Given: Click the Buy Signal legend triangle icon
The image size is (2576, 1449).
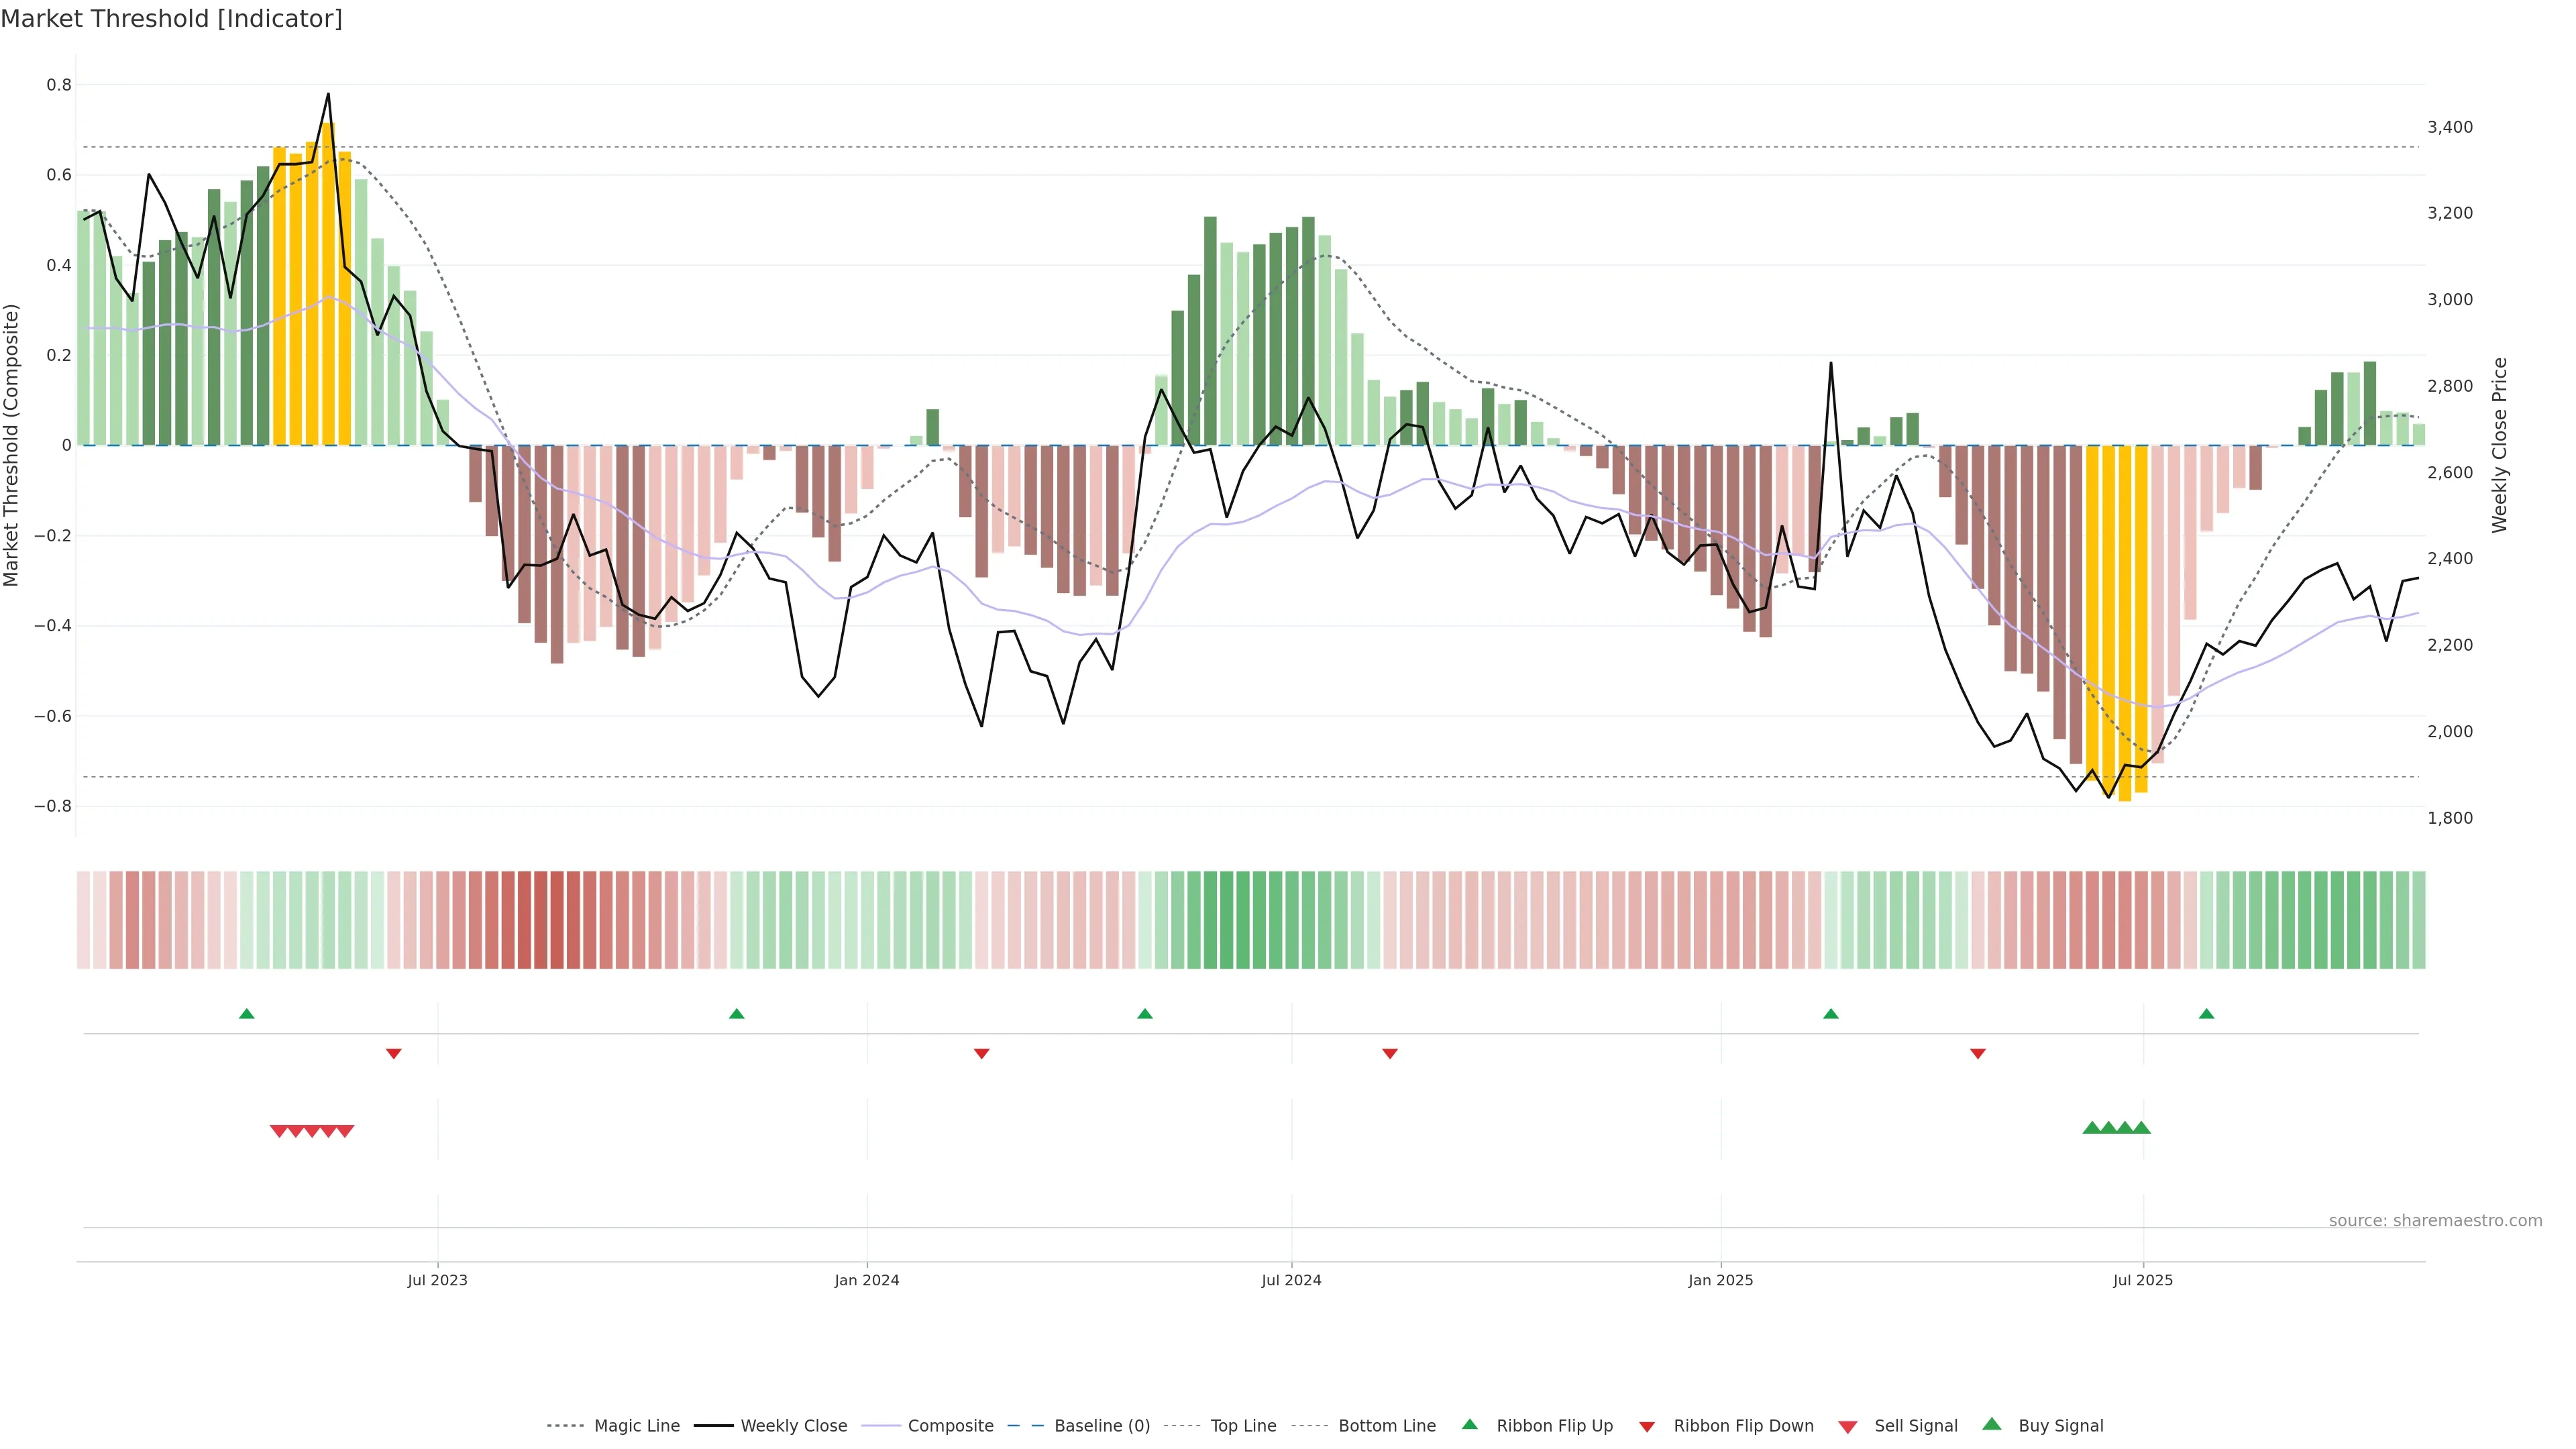Looking at the screenshot, I should (1992, 1424).
